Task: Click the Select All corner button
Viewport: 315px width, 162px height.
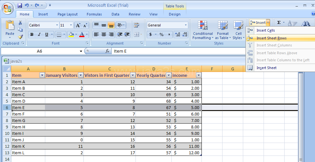Action: click(x=7, y=69)
